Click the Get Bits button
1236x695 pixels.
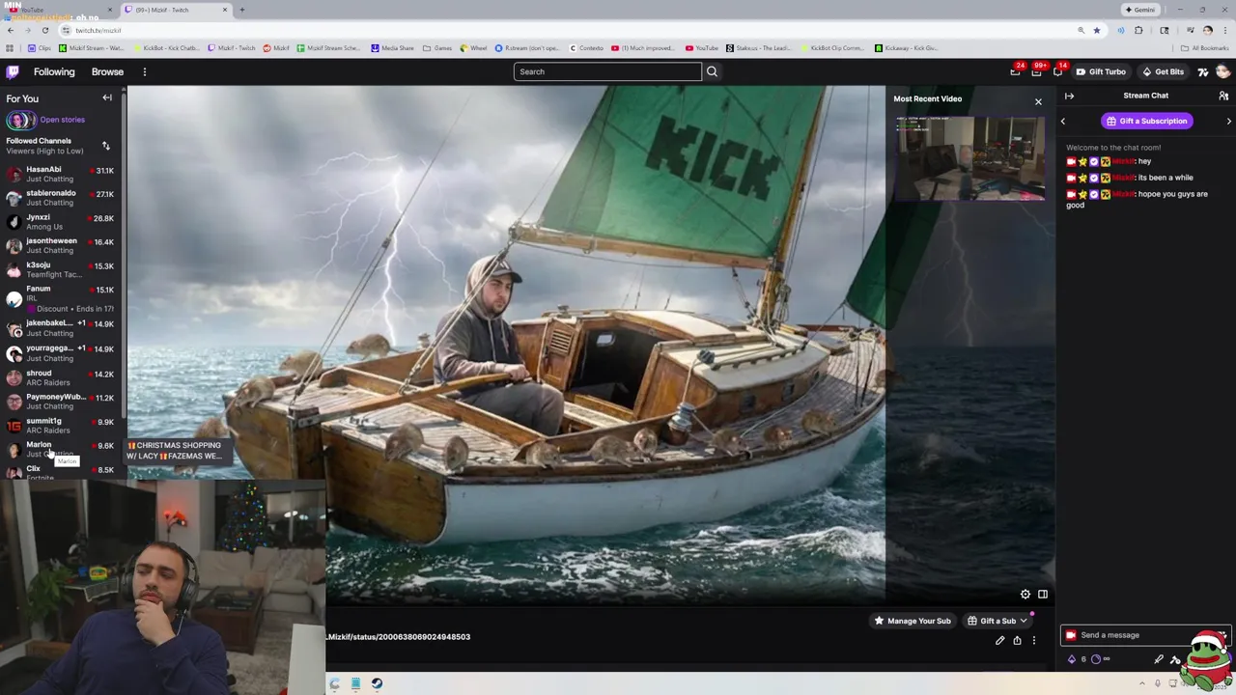1164,71
